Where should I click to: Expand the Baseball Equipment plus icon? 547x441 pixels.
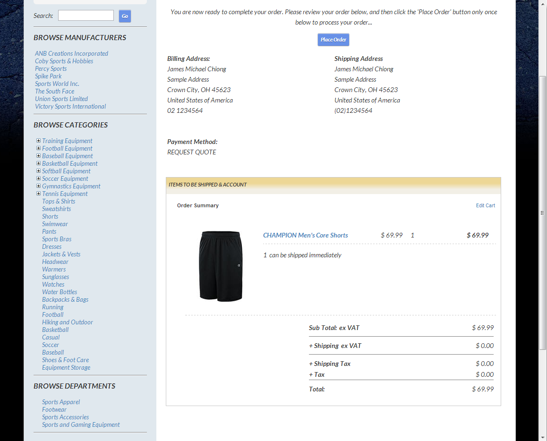(x=38, y=156)
